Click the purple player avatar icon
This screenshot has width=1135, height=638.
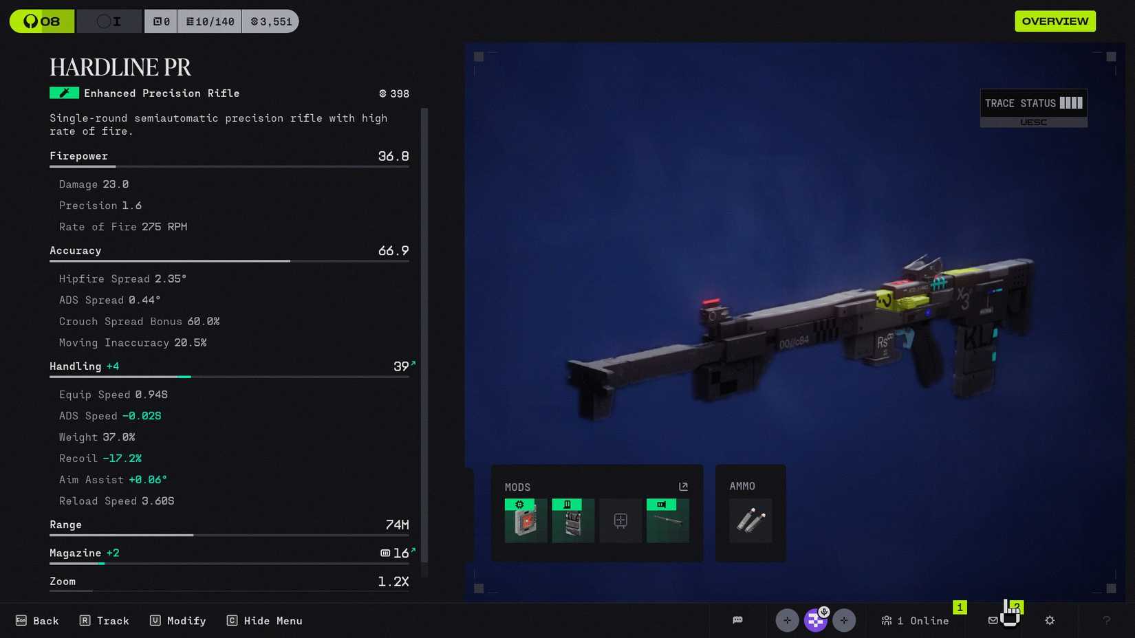click(815, 620)
